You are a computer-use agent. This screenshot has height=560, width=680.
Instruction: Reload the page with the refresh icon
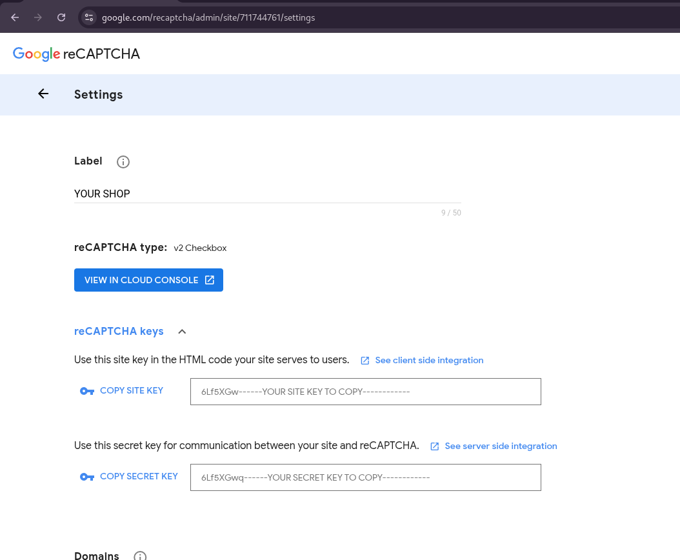(x=61, y=17)
